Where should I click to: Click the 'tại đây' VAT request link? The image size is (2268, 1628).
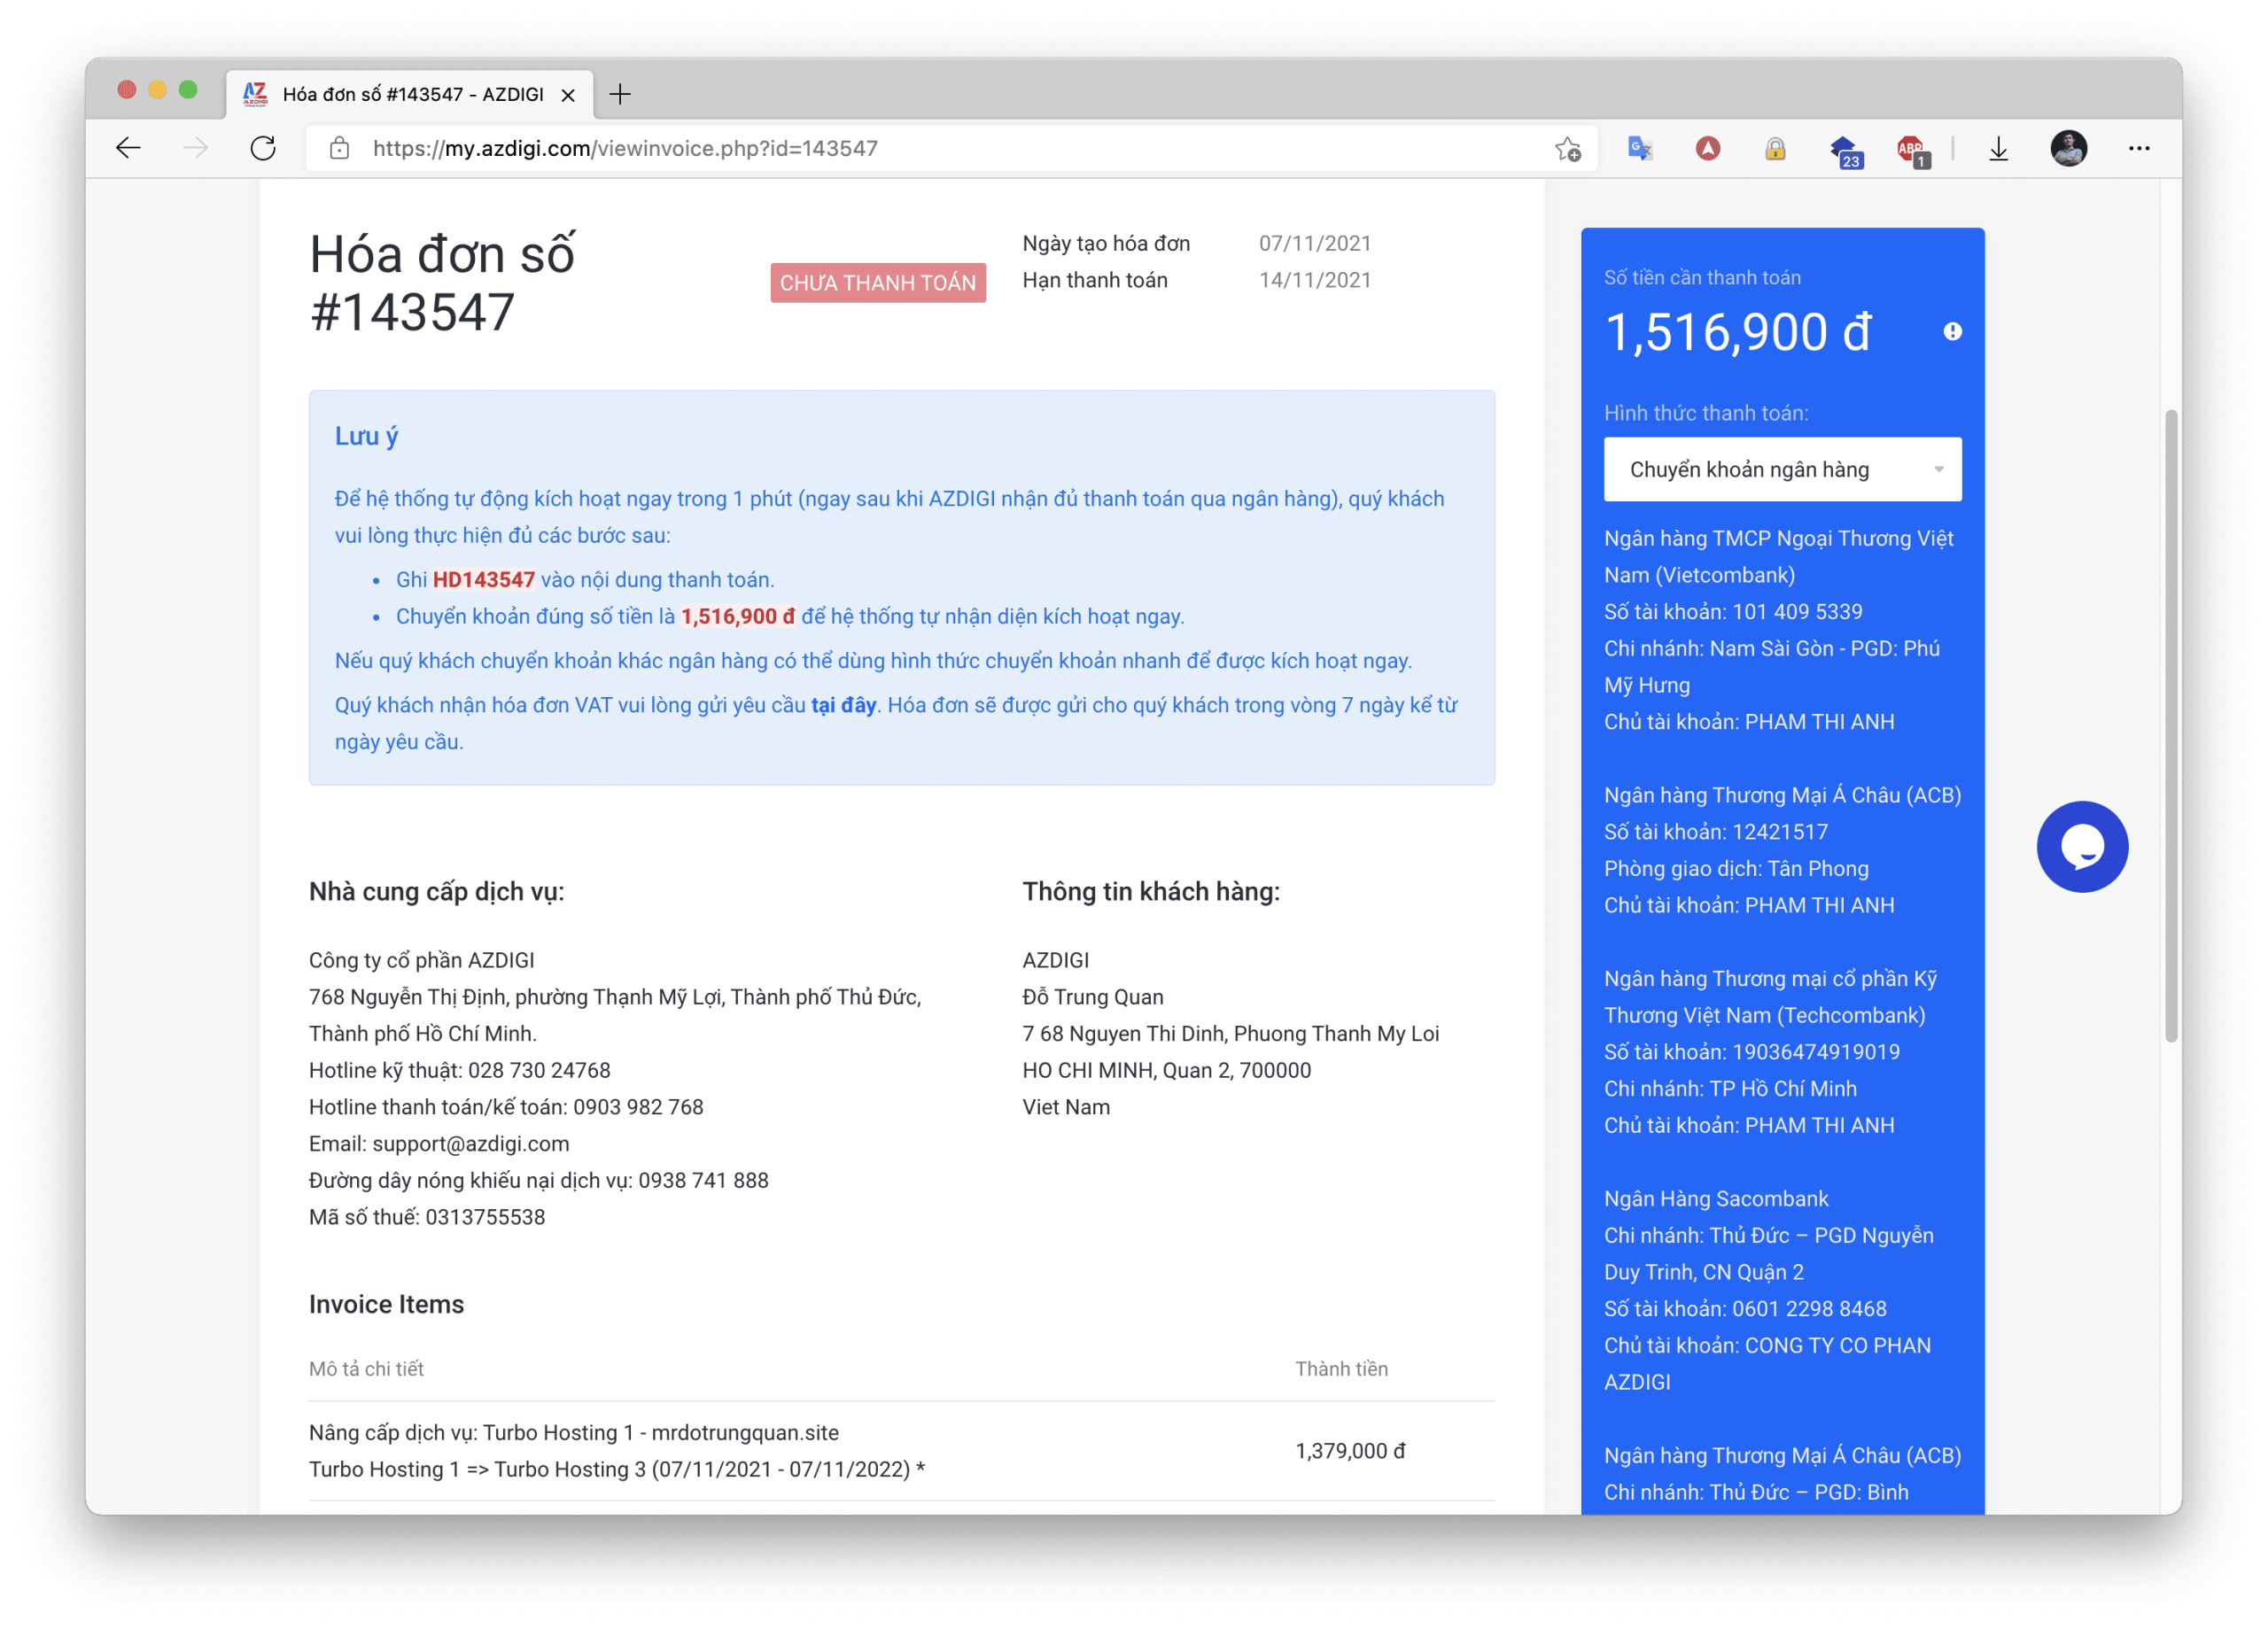click(843, 706)
